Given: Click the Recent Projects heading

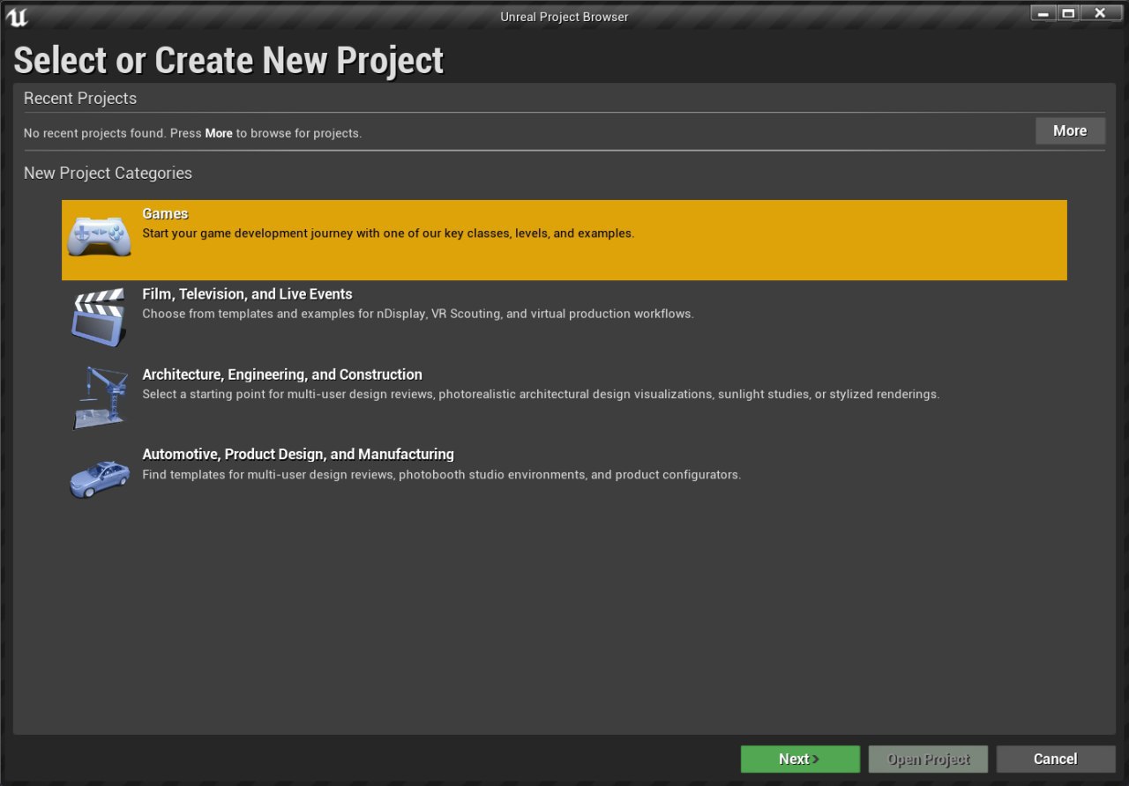Looking at the screenshot, I should (x=80, y=98).
